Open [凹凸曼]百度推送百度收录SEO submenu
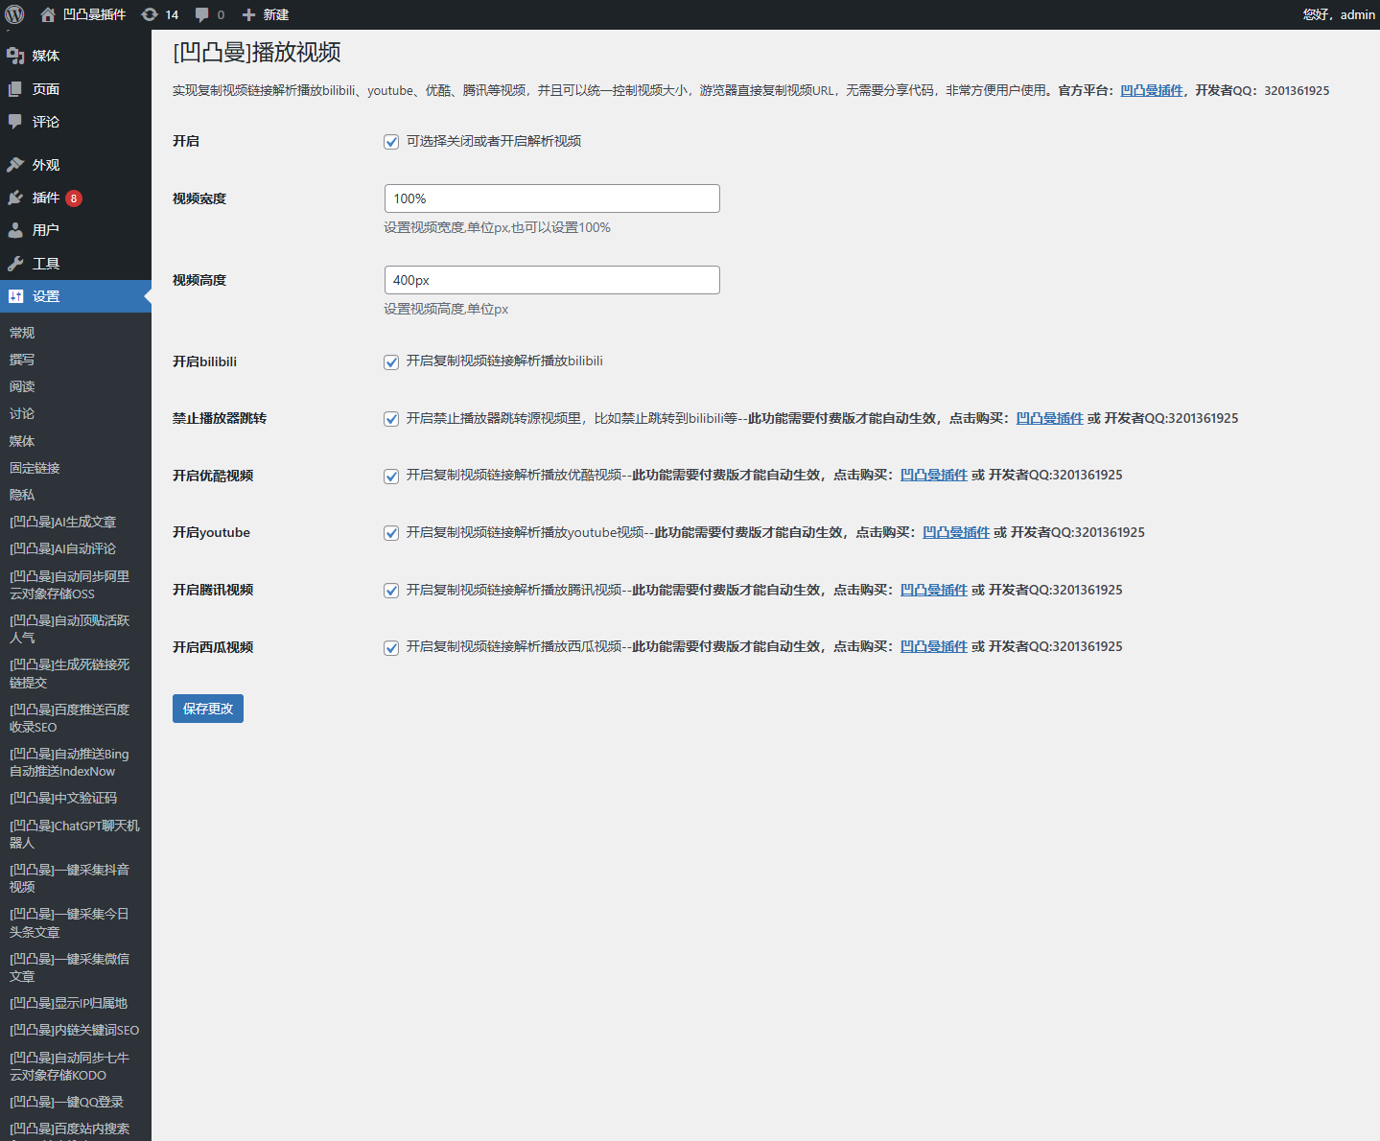Viewport: 1380px width, 1141px height. (69, 718)
